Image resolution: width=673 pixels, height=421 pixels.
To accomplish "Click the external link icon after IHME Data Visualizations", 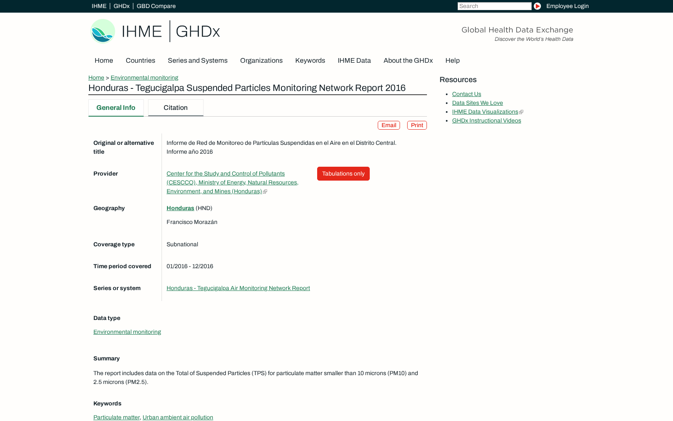I will 521,112.
